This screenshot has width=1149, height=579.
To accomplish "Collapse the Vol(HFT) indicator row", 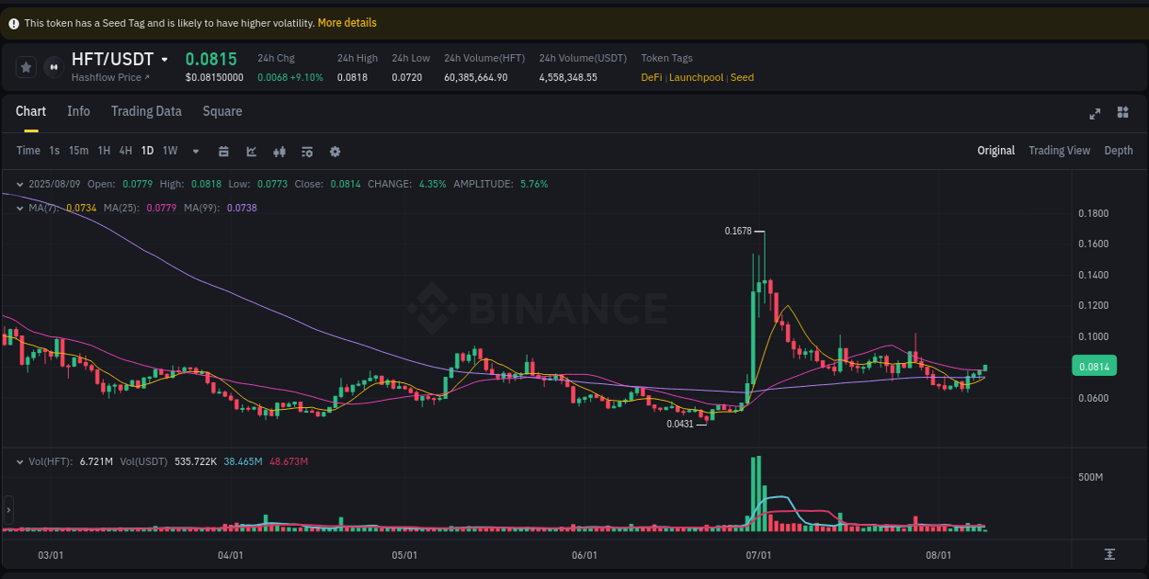I will coord(19,461).
